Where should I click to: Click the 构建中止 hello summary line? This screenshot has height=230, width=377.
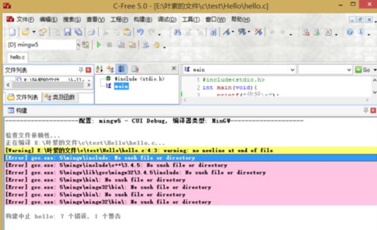(63, 216)
